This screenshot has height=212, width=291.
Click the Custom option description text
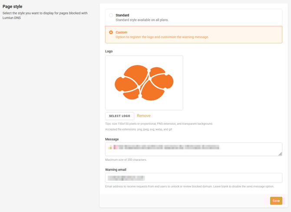[162, 37]
